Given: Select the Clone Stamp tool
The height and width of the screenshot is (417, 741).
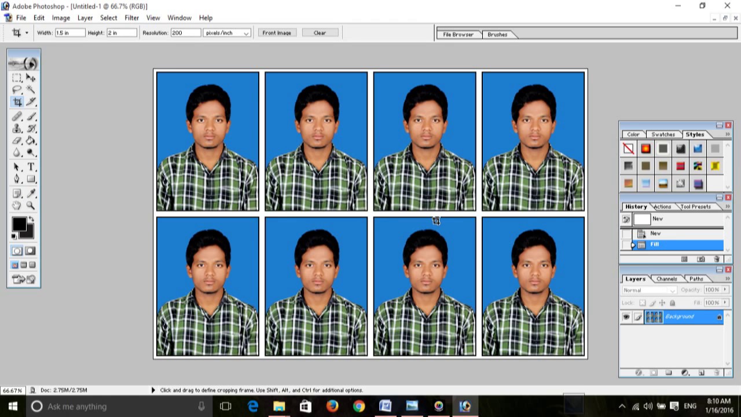Looking at the screenshot, I should (17, 129).
